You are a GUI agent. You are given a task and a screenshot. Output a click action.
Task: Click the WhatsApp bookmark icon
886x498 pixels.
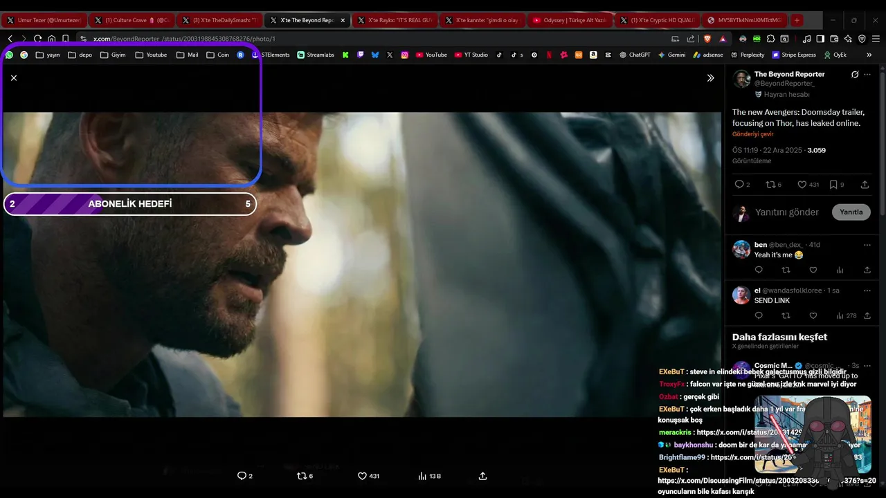9,55
